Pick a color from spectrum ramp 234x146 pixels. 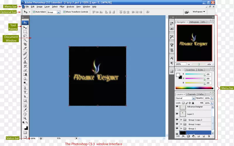(x=194, y=88)
